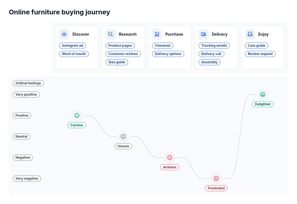Click the Purchase shopping cart icon
Viewport: 297px width, 204px height.
click(x=157, y=34)
